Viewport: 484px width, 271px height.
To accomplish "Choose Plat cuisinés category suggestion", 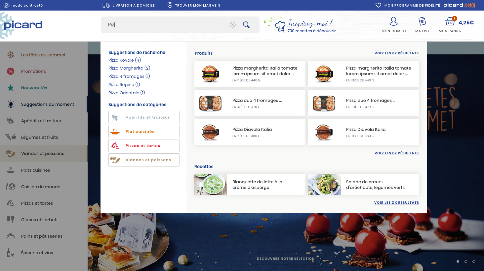I will (x=144, y=132).
